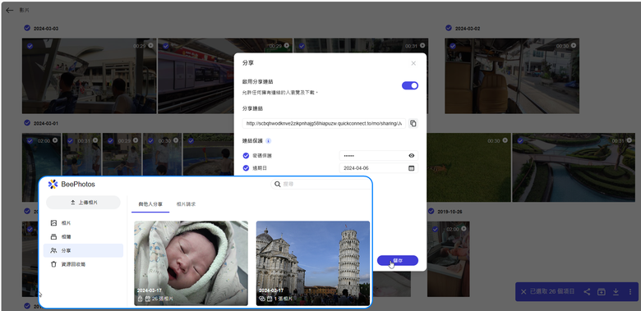Click the info icon beside 連結保護

(x=268, y=141)
